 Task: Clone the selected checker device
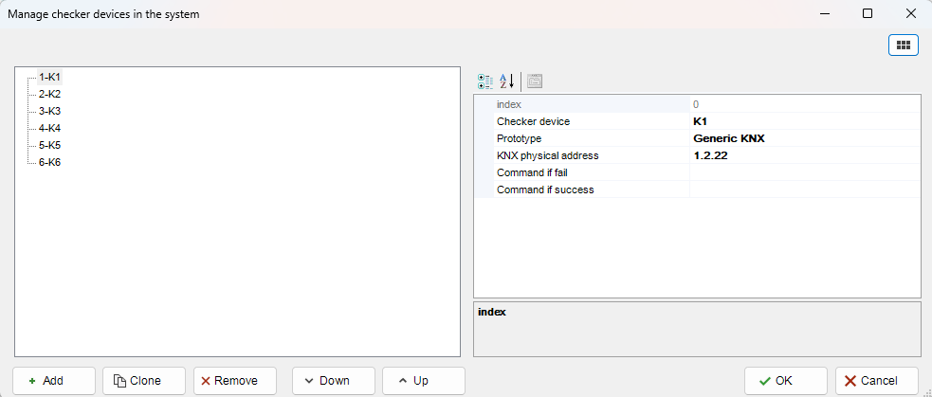click(x=144, y=381)
